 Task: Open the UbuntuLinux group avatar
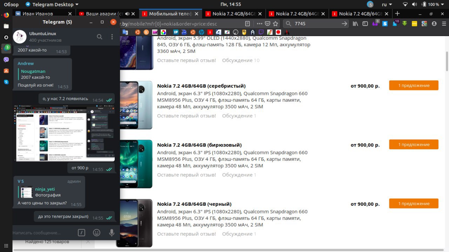(x=20, y=37)
